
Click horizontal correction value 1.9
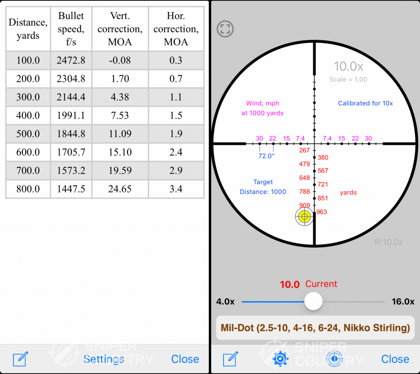pyautogui.click(x=176, y=134)
